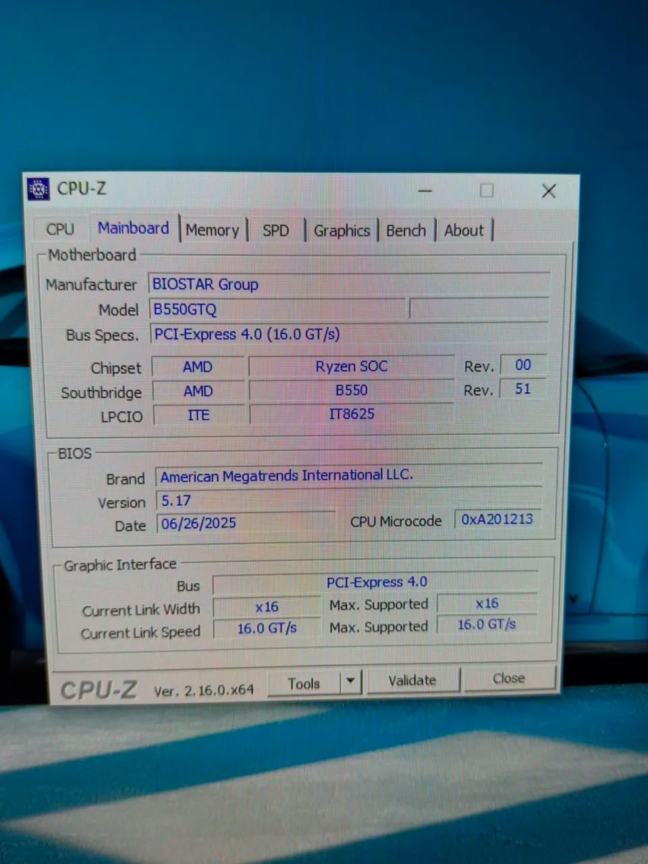
Task: Click the BIOS Date 06/26/2025 field
Action: click(x=246, y=523)
